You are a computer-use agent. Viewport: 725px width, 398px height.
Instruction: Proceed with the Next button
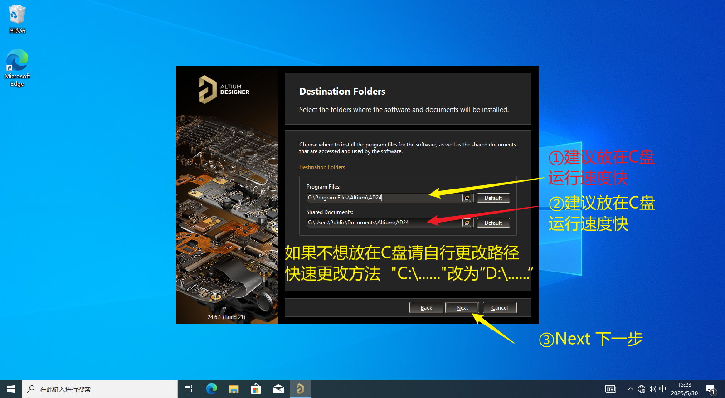point(462,308)
